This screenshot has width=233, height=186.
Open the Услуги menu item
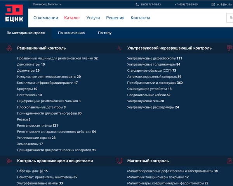[x=93, y=18]
